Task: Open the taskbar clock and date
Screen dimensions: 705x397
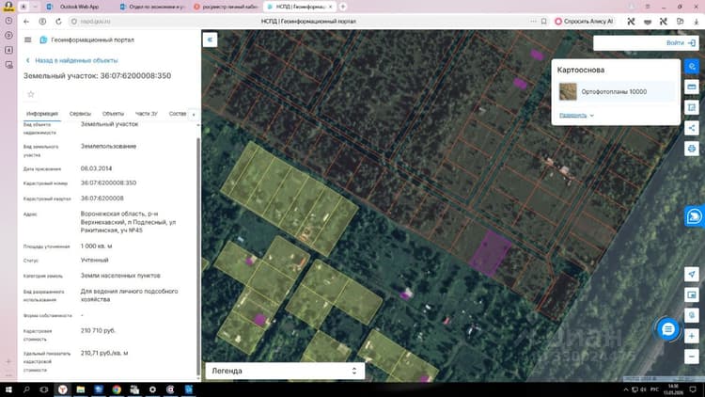Action: (x=673, y=389)
